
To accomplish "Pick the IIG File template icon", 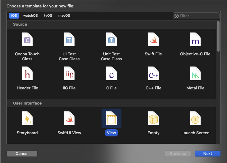I will pyautogui.click(x=69, y=73).
